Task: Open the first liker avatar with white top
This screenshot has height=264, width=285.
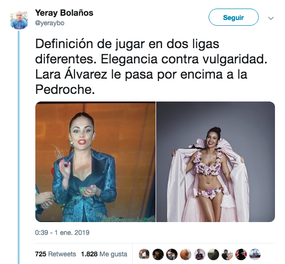Action: pos(144,254)
